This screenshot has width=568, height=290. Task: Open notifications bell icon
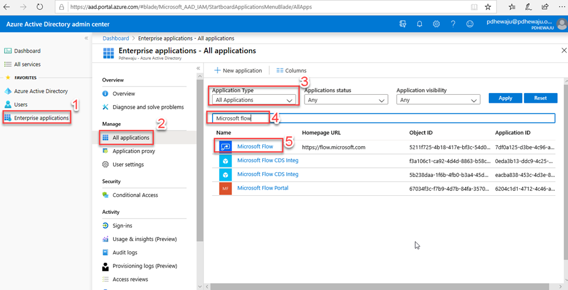[x=419, y=24]
